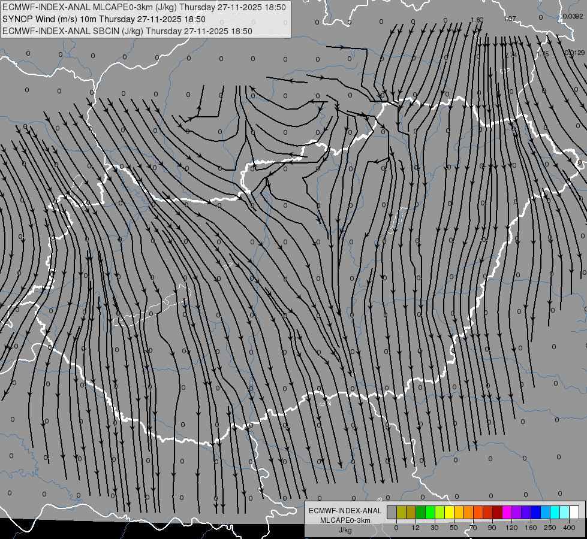Click legend scale value '90'
Viewport: 587px width, 539px height.
pos(492,528)
